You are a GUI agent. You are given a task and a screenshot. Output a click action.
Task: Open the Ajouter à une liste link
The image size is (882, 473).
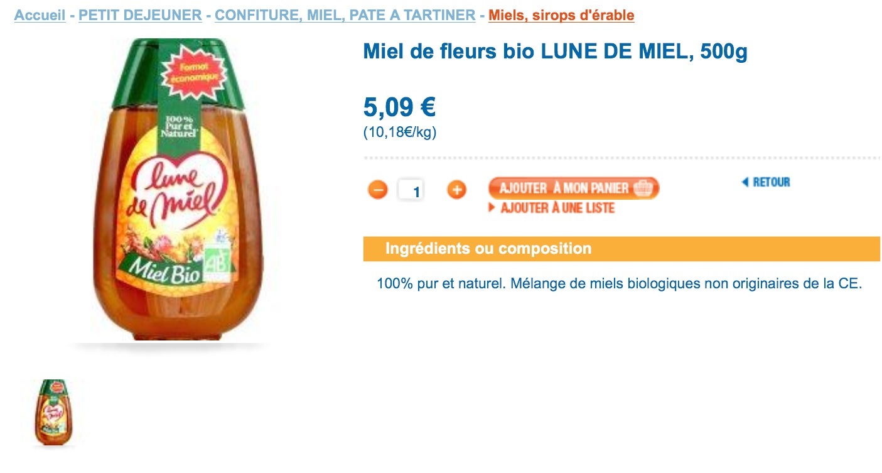[557, 208]
